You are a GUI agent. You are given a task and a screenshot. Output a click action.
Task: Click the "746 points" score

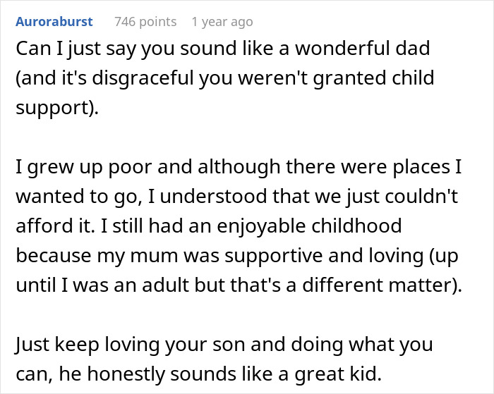pyautogui.click(x=145, y=22)
